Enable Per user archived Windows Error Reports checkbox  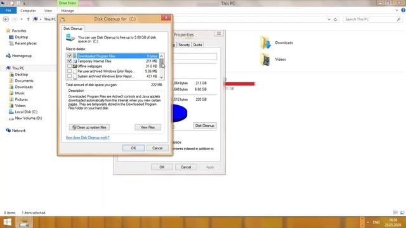[x=69, y=71]
